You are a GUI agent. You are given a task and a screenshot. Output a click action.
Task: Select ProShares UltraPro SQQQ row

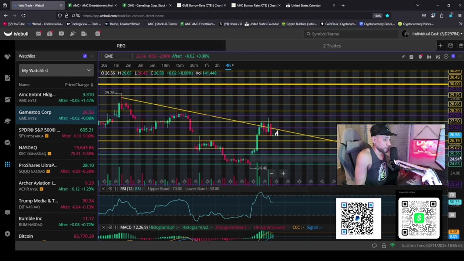pos(56,168)
